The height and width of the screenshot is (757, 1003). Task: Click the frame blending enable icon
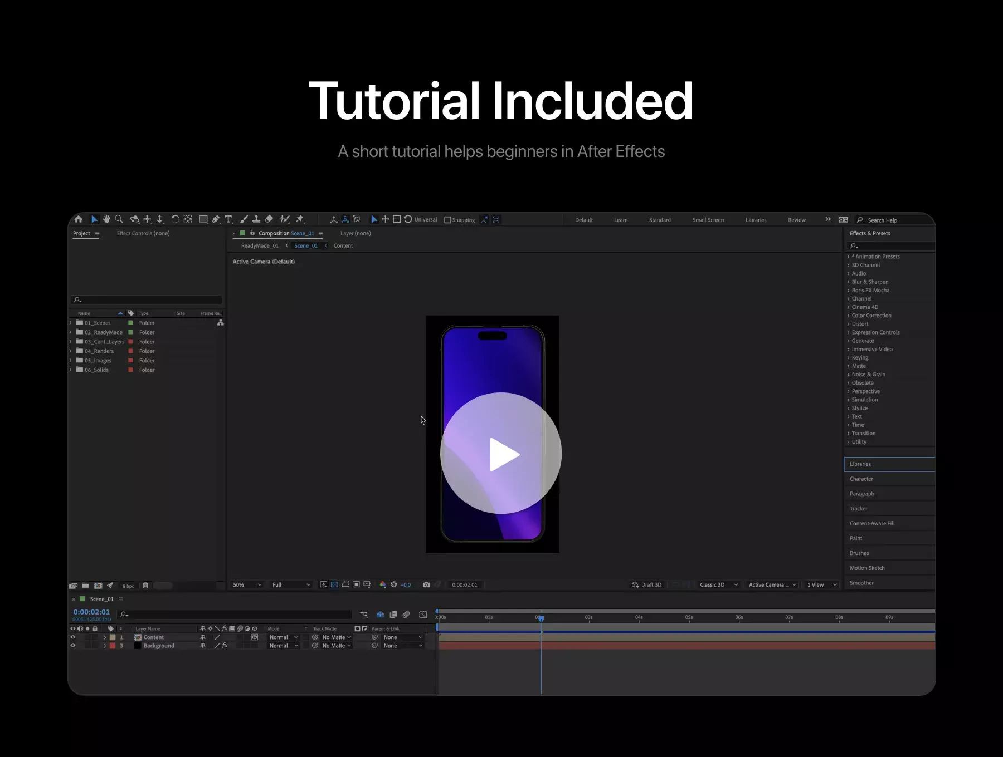[393, 615]
